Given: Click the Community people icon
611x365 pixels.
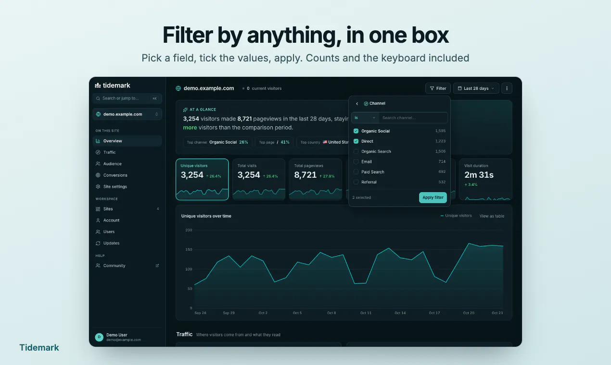Looking at the screenshot, I should (x=98, y=266).
